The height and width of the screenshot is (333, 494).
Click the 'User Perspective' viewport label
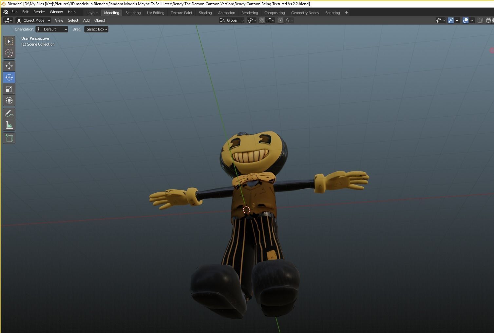point(35,38)
